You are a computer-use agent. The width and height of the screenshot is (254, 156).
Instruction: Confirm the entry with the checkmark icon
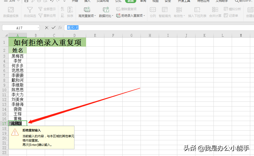pos(53,28)
